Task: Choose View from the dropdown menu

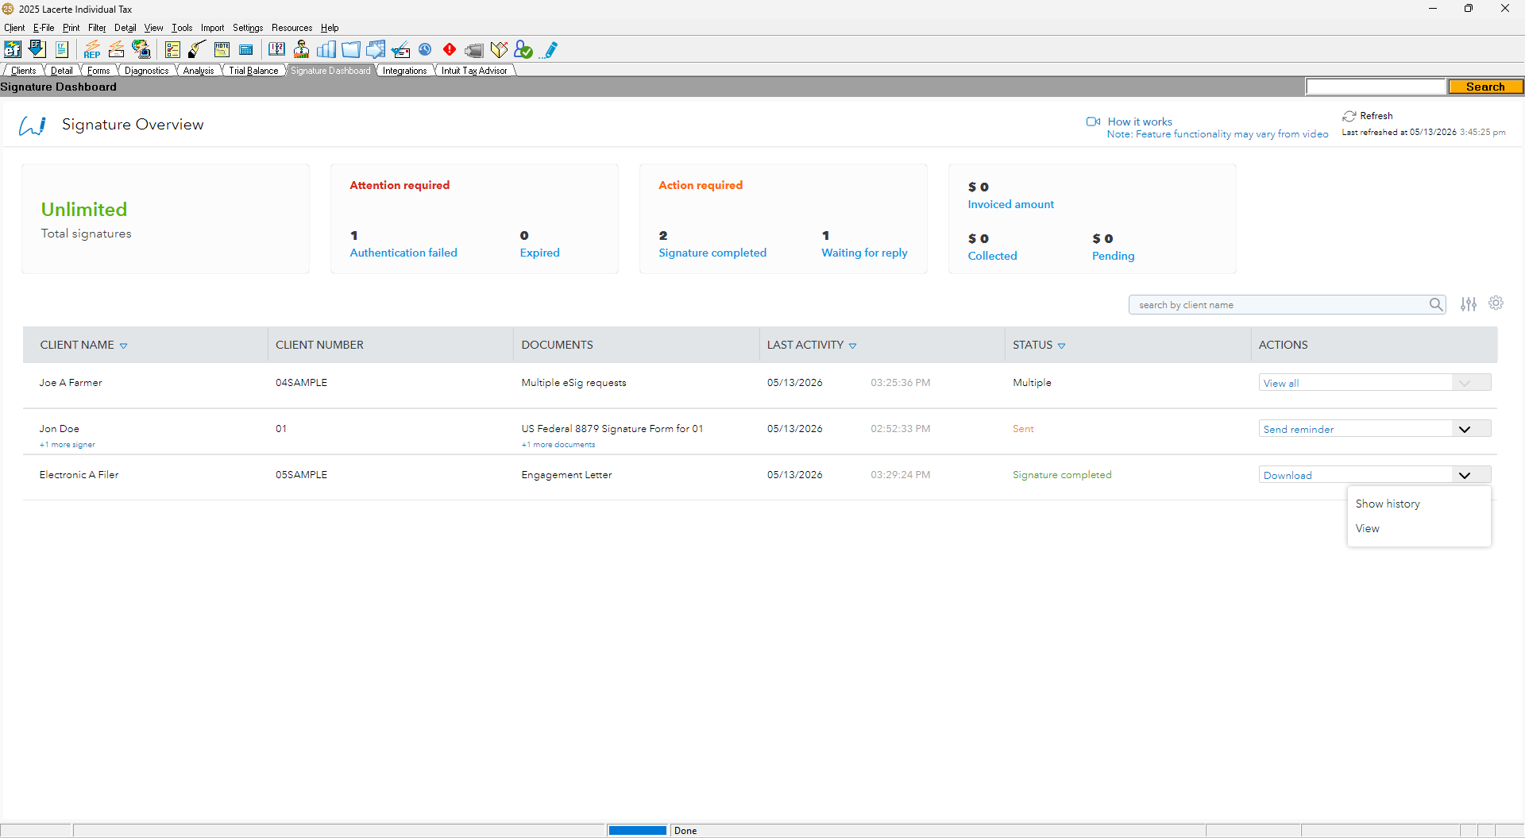Action: 1367,528
